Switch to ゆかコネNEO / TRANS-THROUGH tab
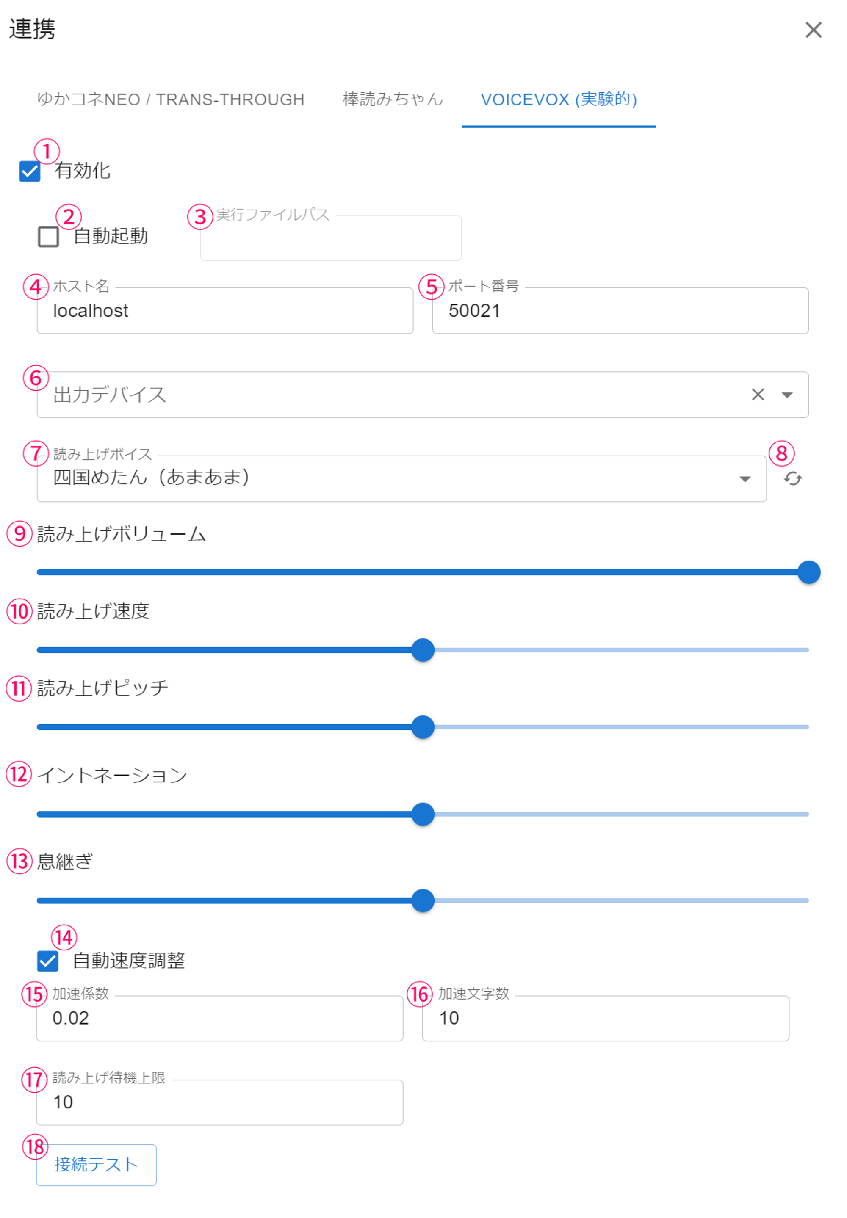This screenshot has height=1218, width=847. [170, 100]
